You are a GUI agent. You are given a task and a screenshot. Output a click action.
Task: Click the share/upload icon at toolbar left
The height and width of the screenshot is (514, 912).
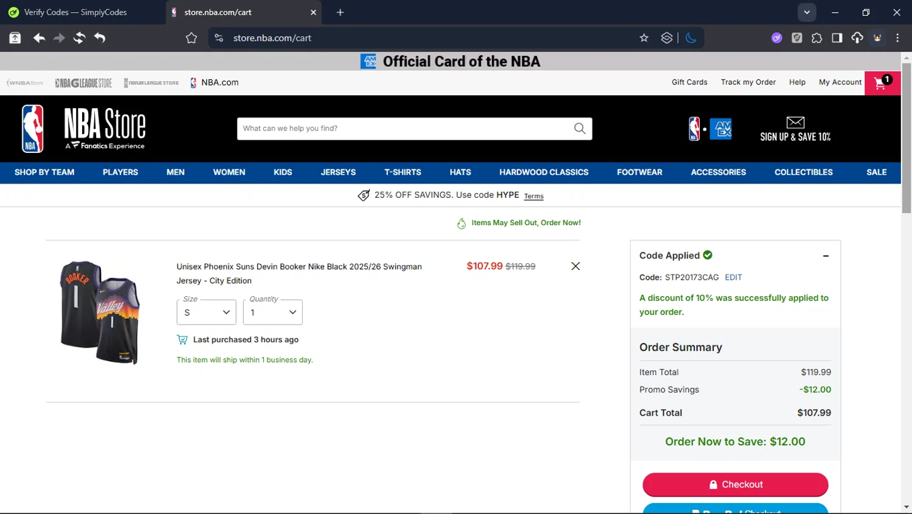(x=15, y=38)
